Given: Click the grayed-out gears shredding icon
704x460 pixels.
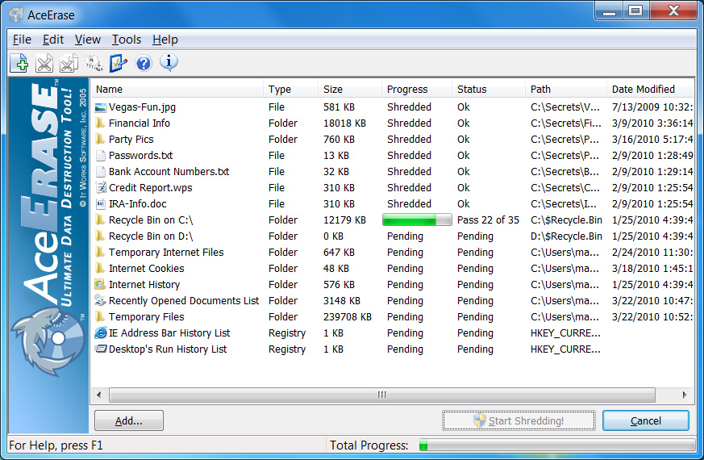Looking at the screenshot, I should coord(94,63).
